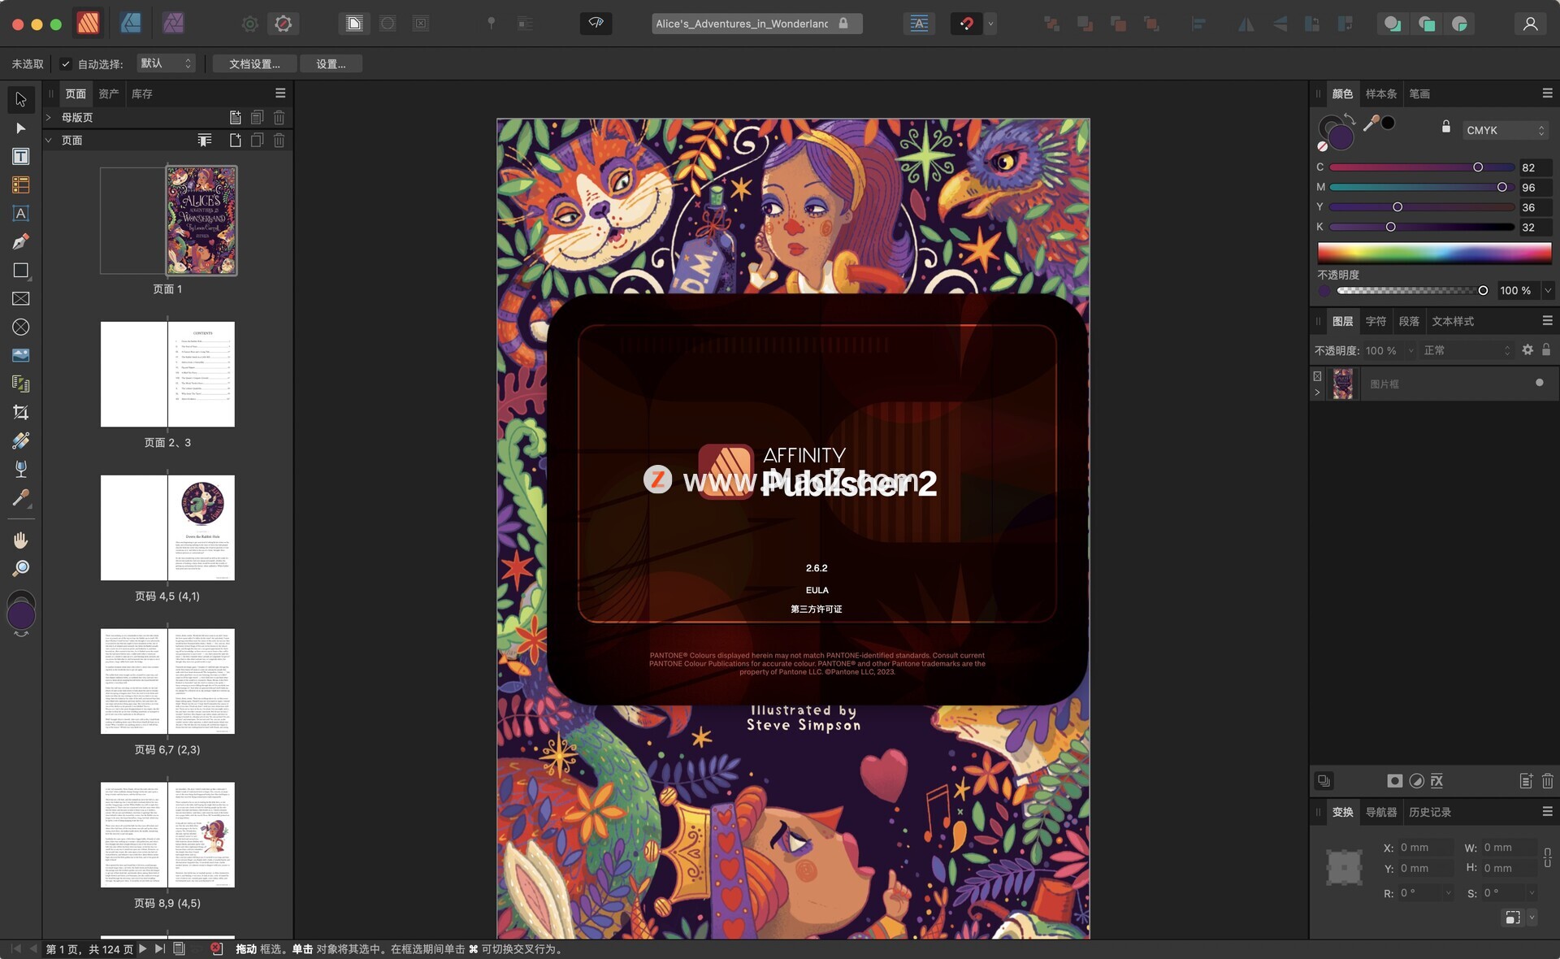
Task: Toggle preview mode in toolbar
Action: point(596,24)
